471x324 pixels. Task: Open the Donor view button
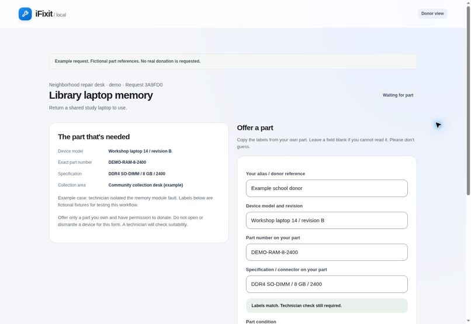432,13
